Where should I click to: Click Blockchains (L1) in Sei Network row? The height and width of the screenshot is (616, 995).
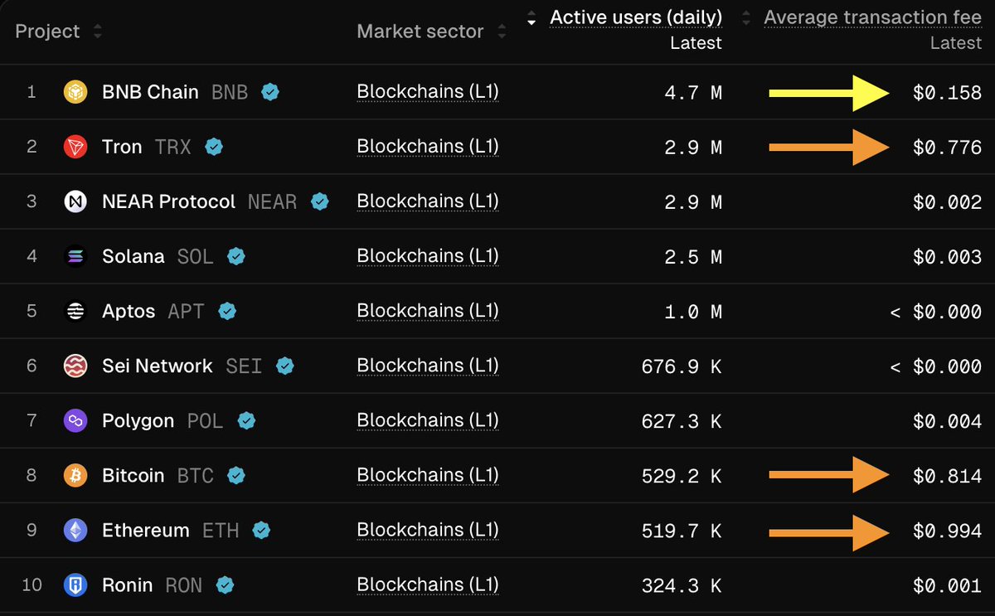(428, 366)
